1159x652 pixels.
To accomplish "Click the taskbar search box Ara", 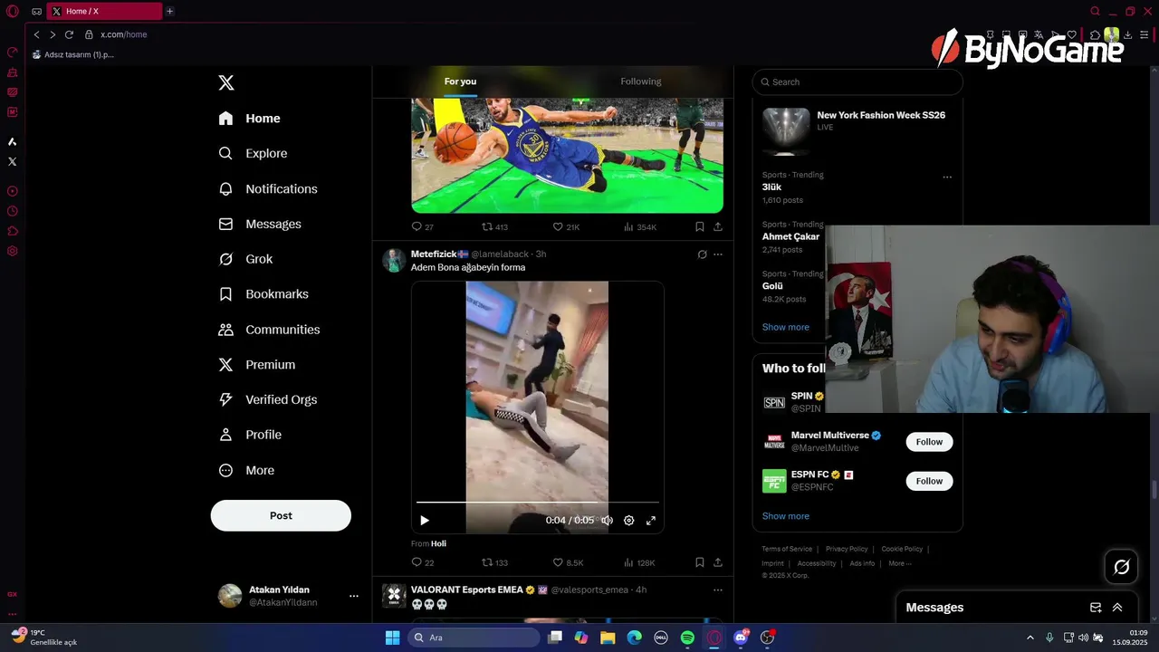I will point(474,638).
